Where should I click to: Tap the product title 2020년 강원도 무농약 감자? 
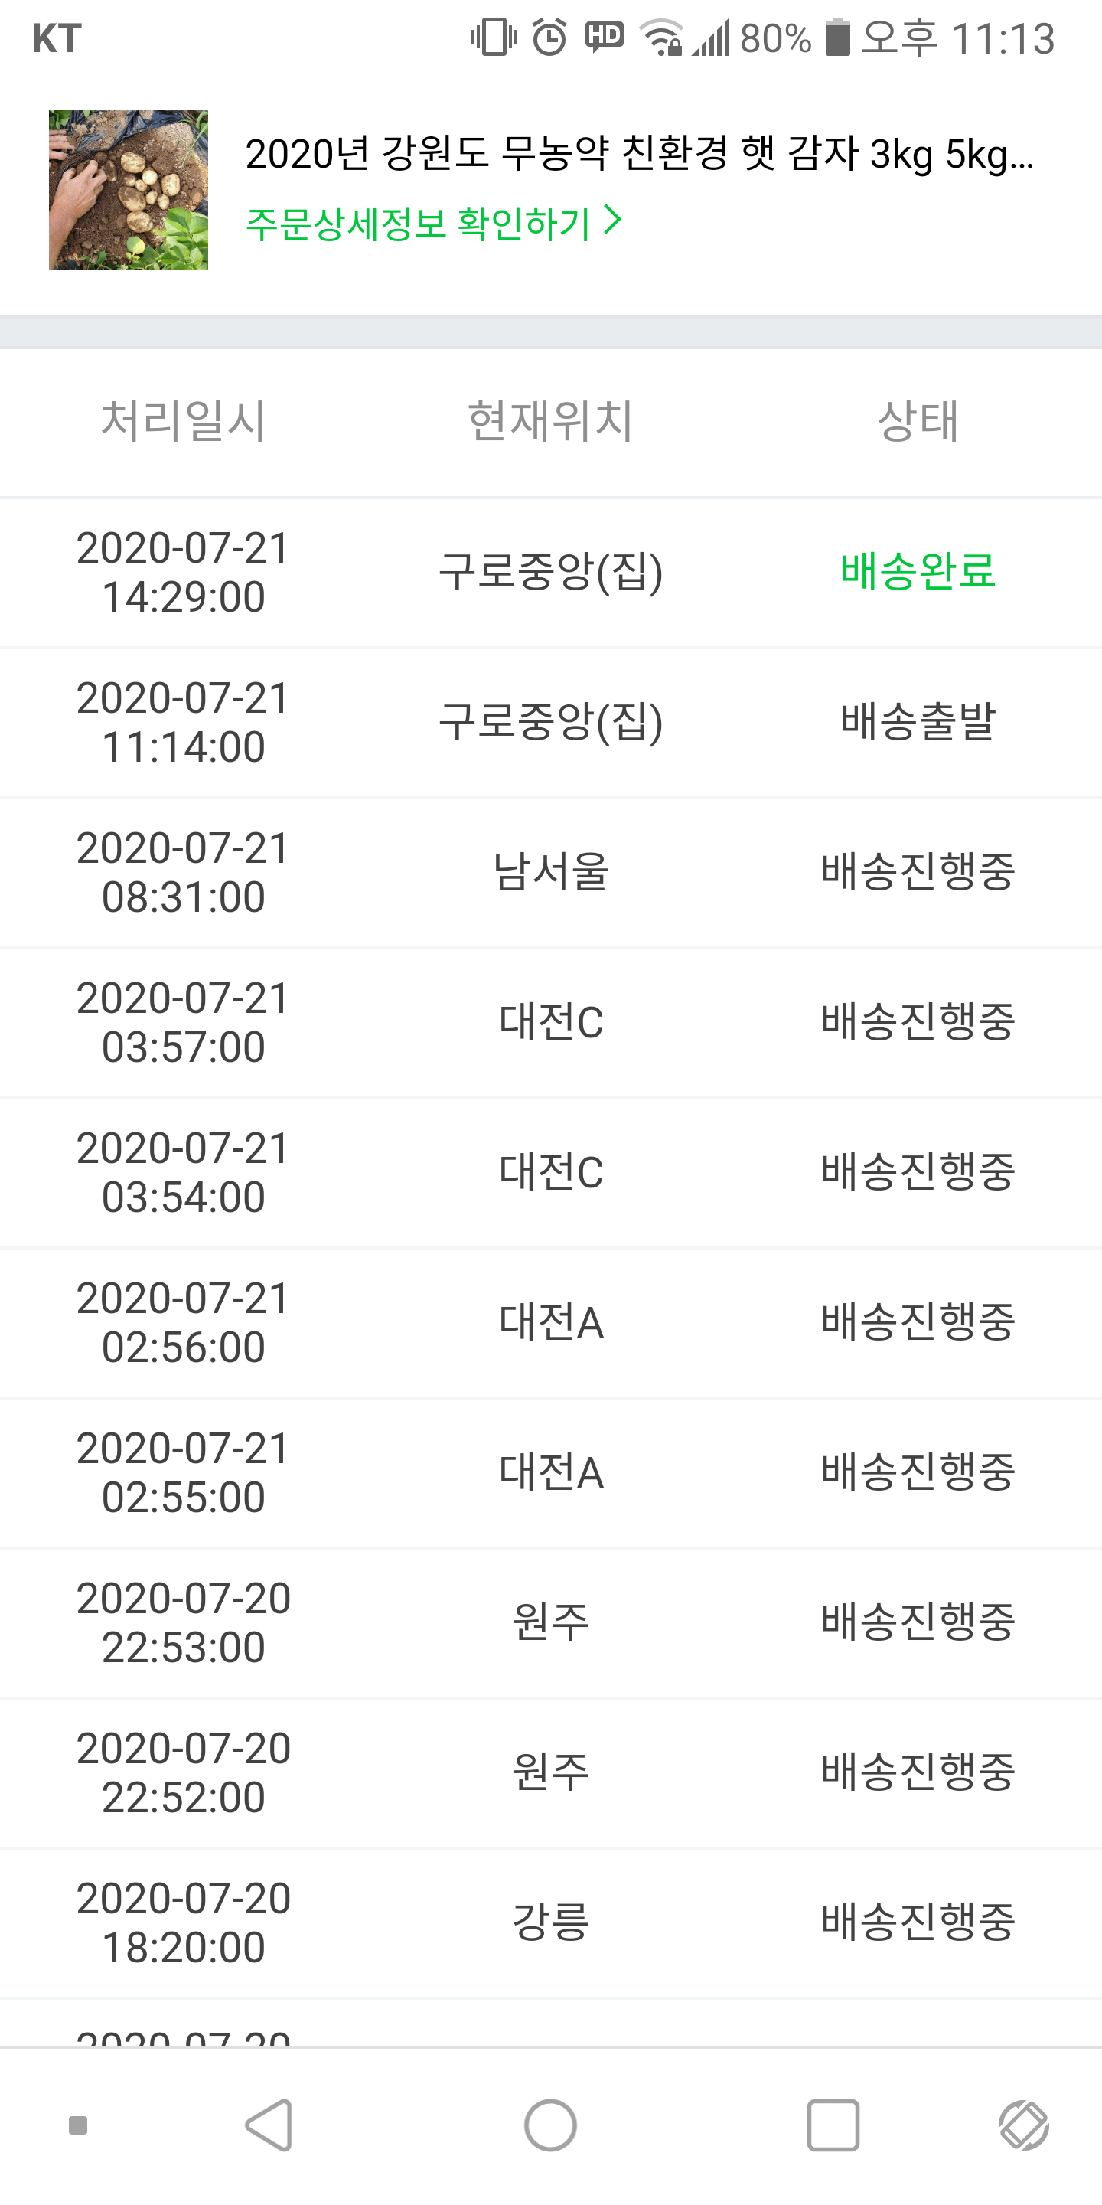(x=638, y=155)
